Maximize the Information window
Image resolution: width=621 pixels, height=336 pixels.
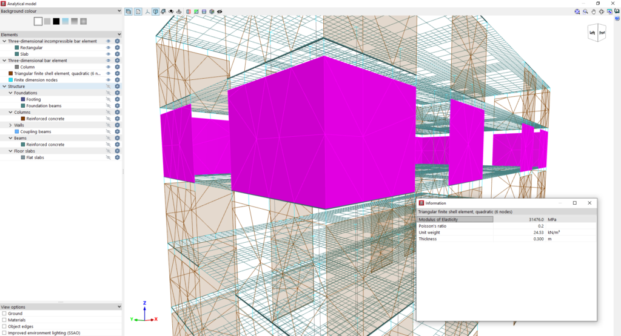(575, 203)
